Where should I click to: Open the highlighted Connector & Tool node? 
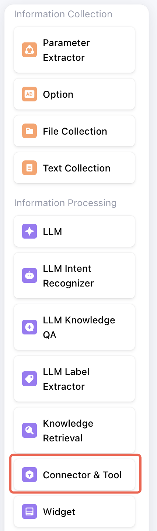pos(74,475)
